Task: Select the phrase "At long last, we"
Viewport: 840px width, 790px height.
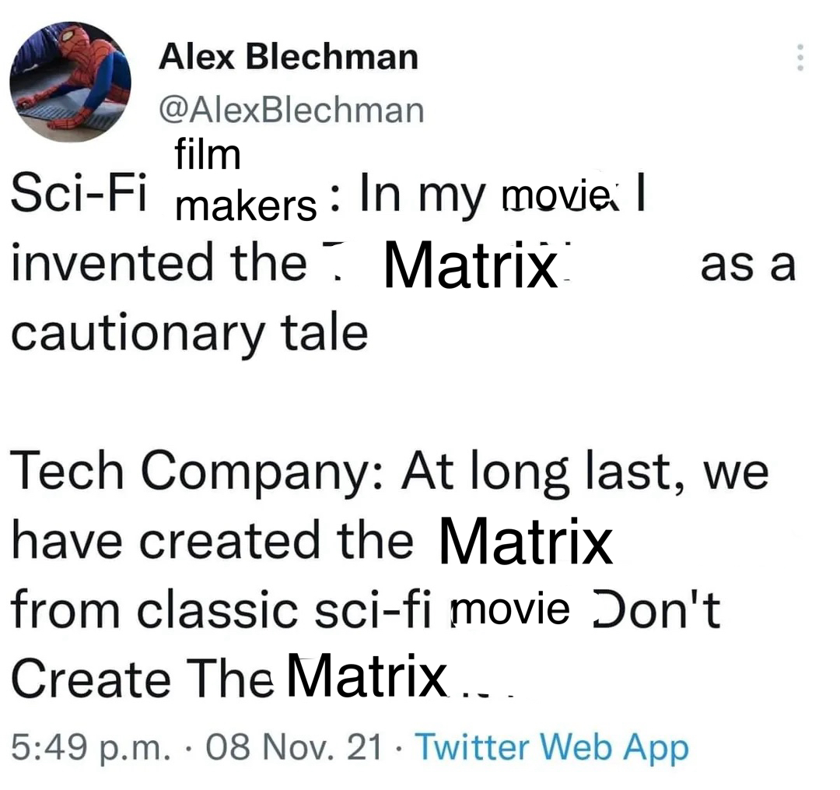Action: [x=585, y=472]
